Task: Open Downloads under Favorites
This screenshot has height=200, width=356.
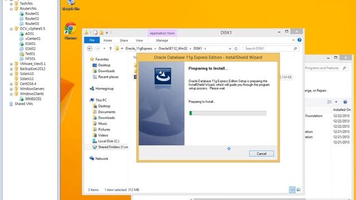Action: [x=106, y=71]
